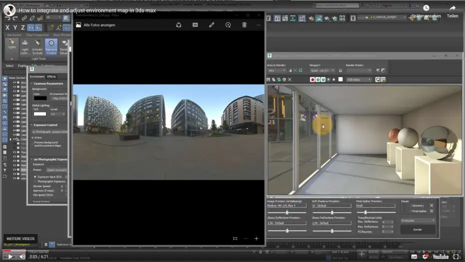This screenshot has width=465, height=262.
Task: Click the black Background color swatch
Action: coord(40,98)
